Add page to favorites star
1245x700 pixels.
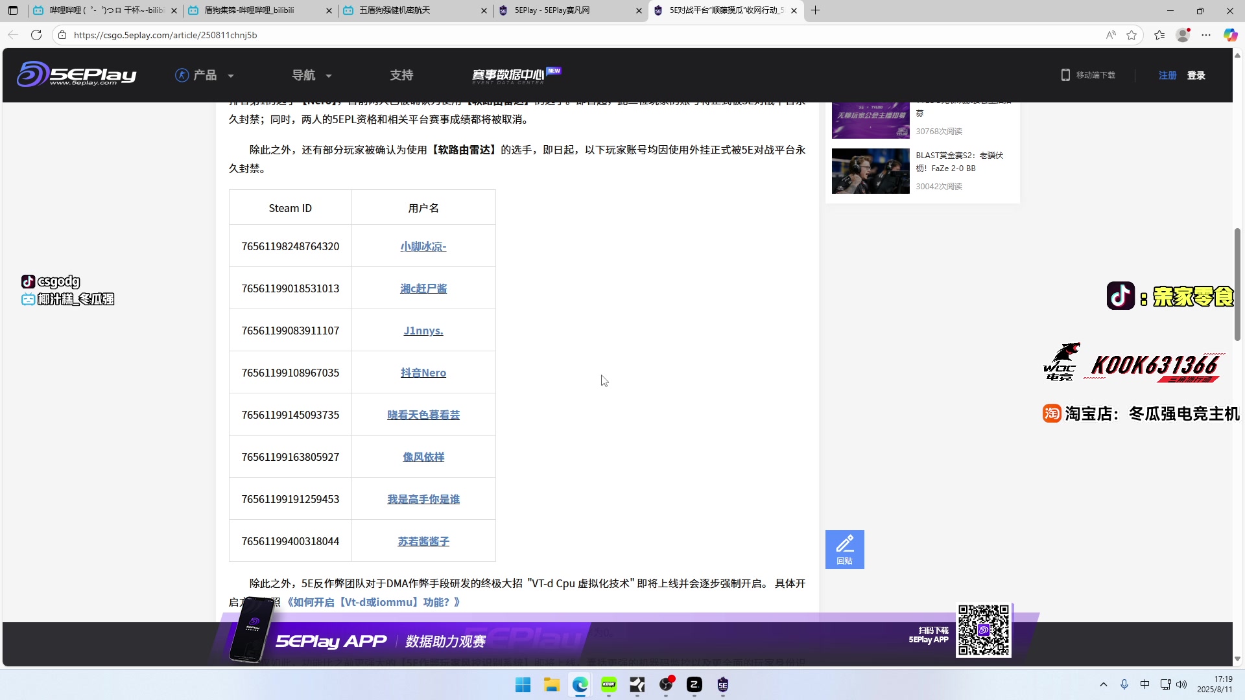click(x=1132, y=35)
